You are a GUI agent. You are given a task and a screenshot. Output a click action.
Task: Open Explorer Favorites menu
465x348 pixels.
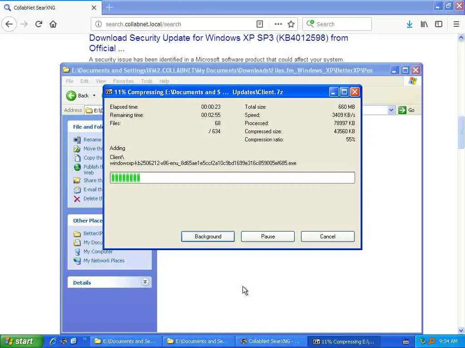pos(123,81)
